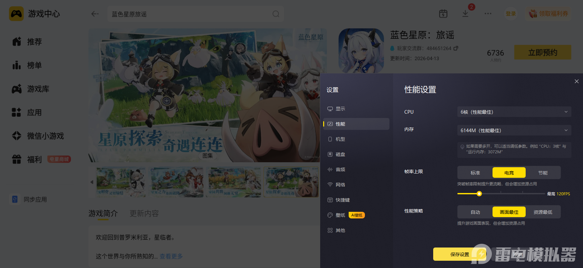This screenshot has height=268, width=583.
Task: Click the previous thumbnail arrow
Action: click(92, 182)
